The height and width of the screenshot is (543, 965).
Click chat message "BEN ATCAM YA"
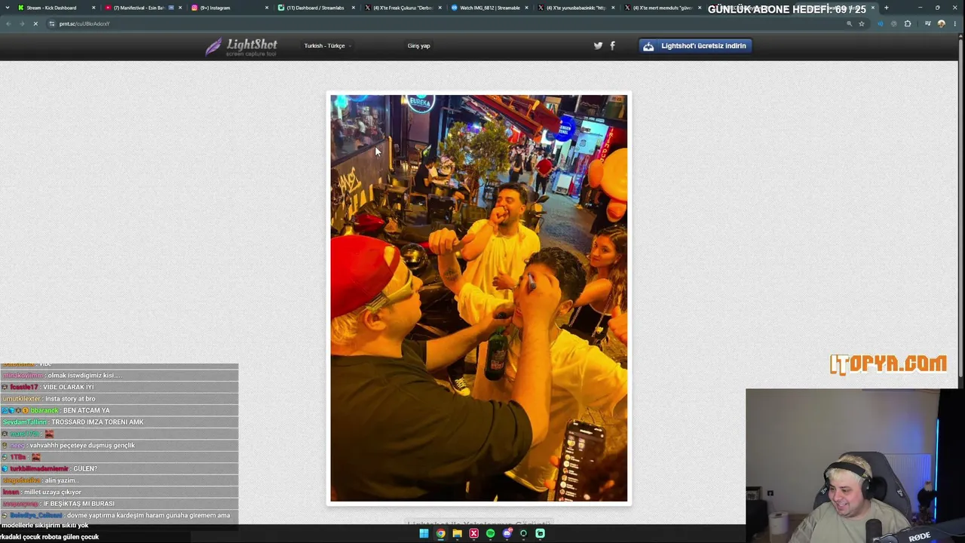coord(87,410)
